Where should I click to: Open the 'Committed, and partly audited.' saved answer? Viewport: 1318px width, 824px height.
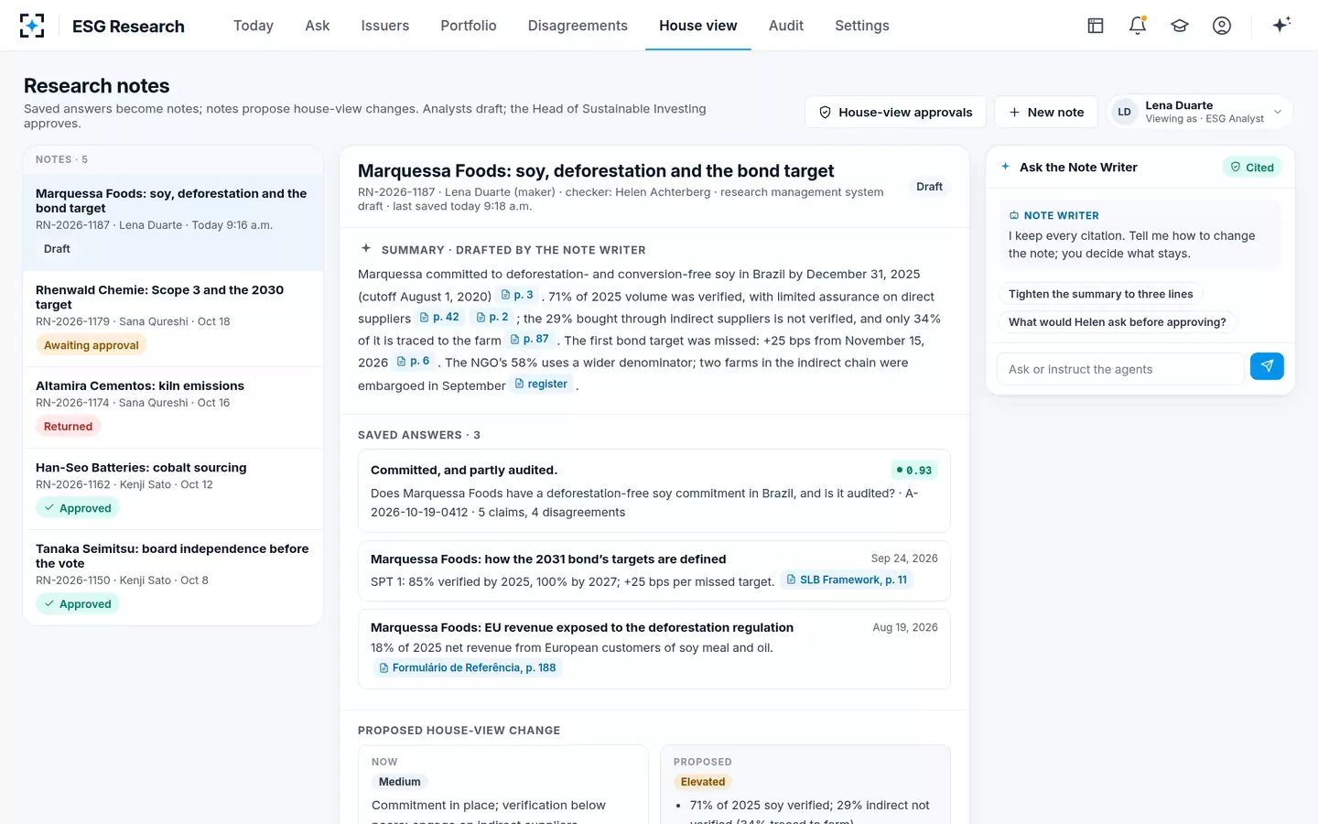(x=654, y=491)
